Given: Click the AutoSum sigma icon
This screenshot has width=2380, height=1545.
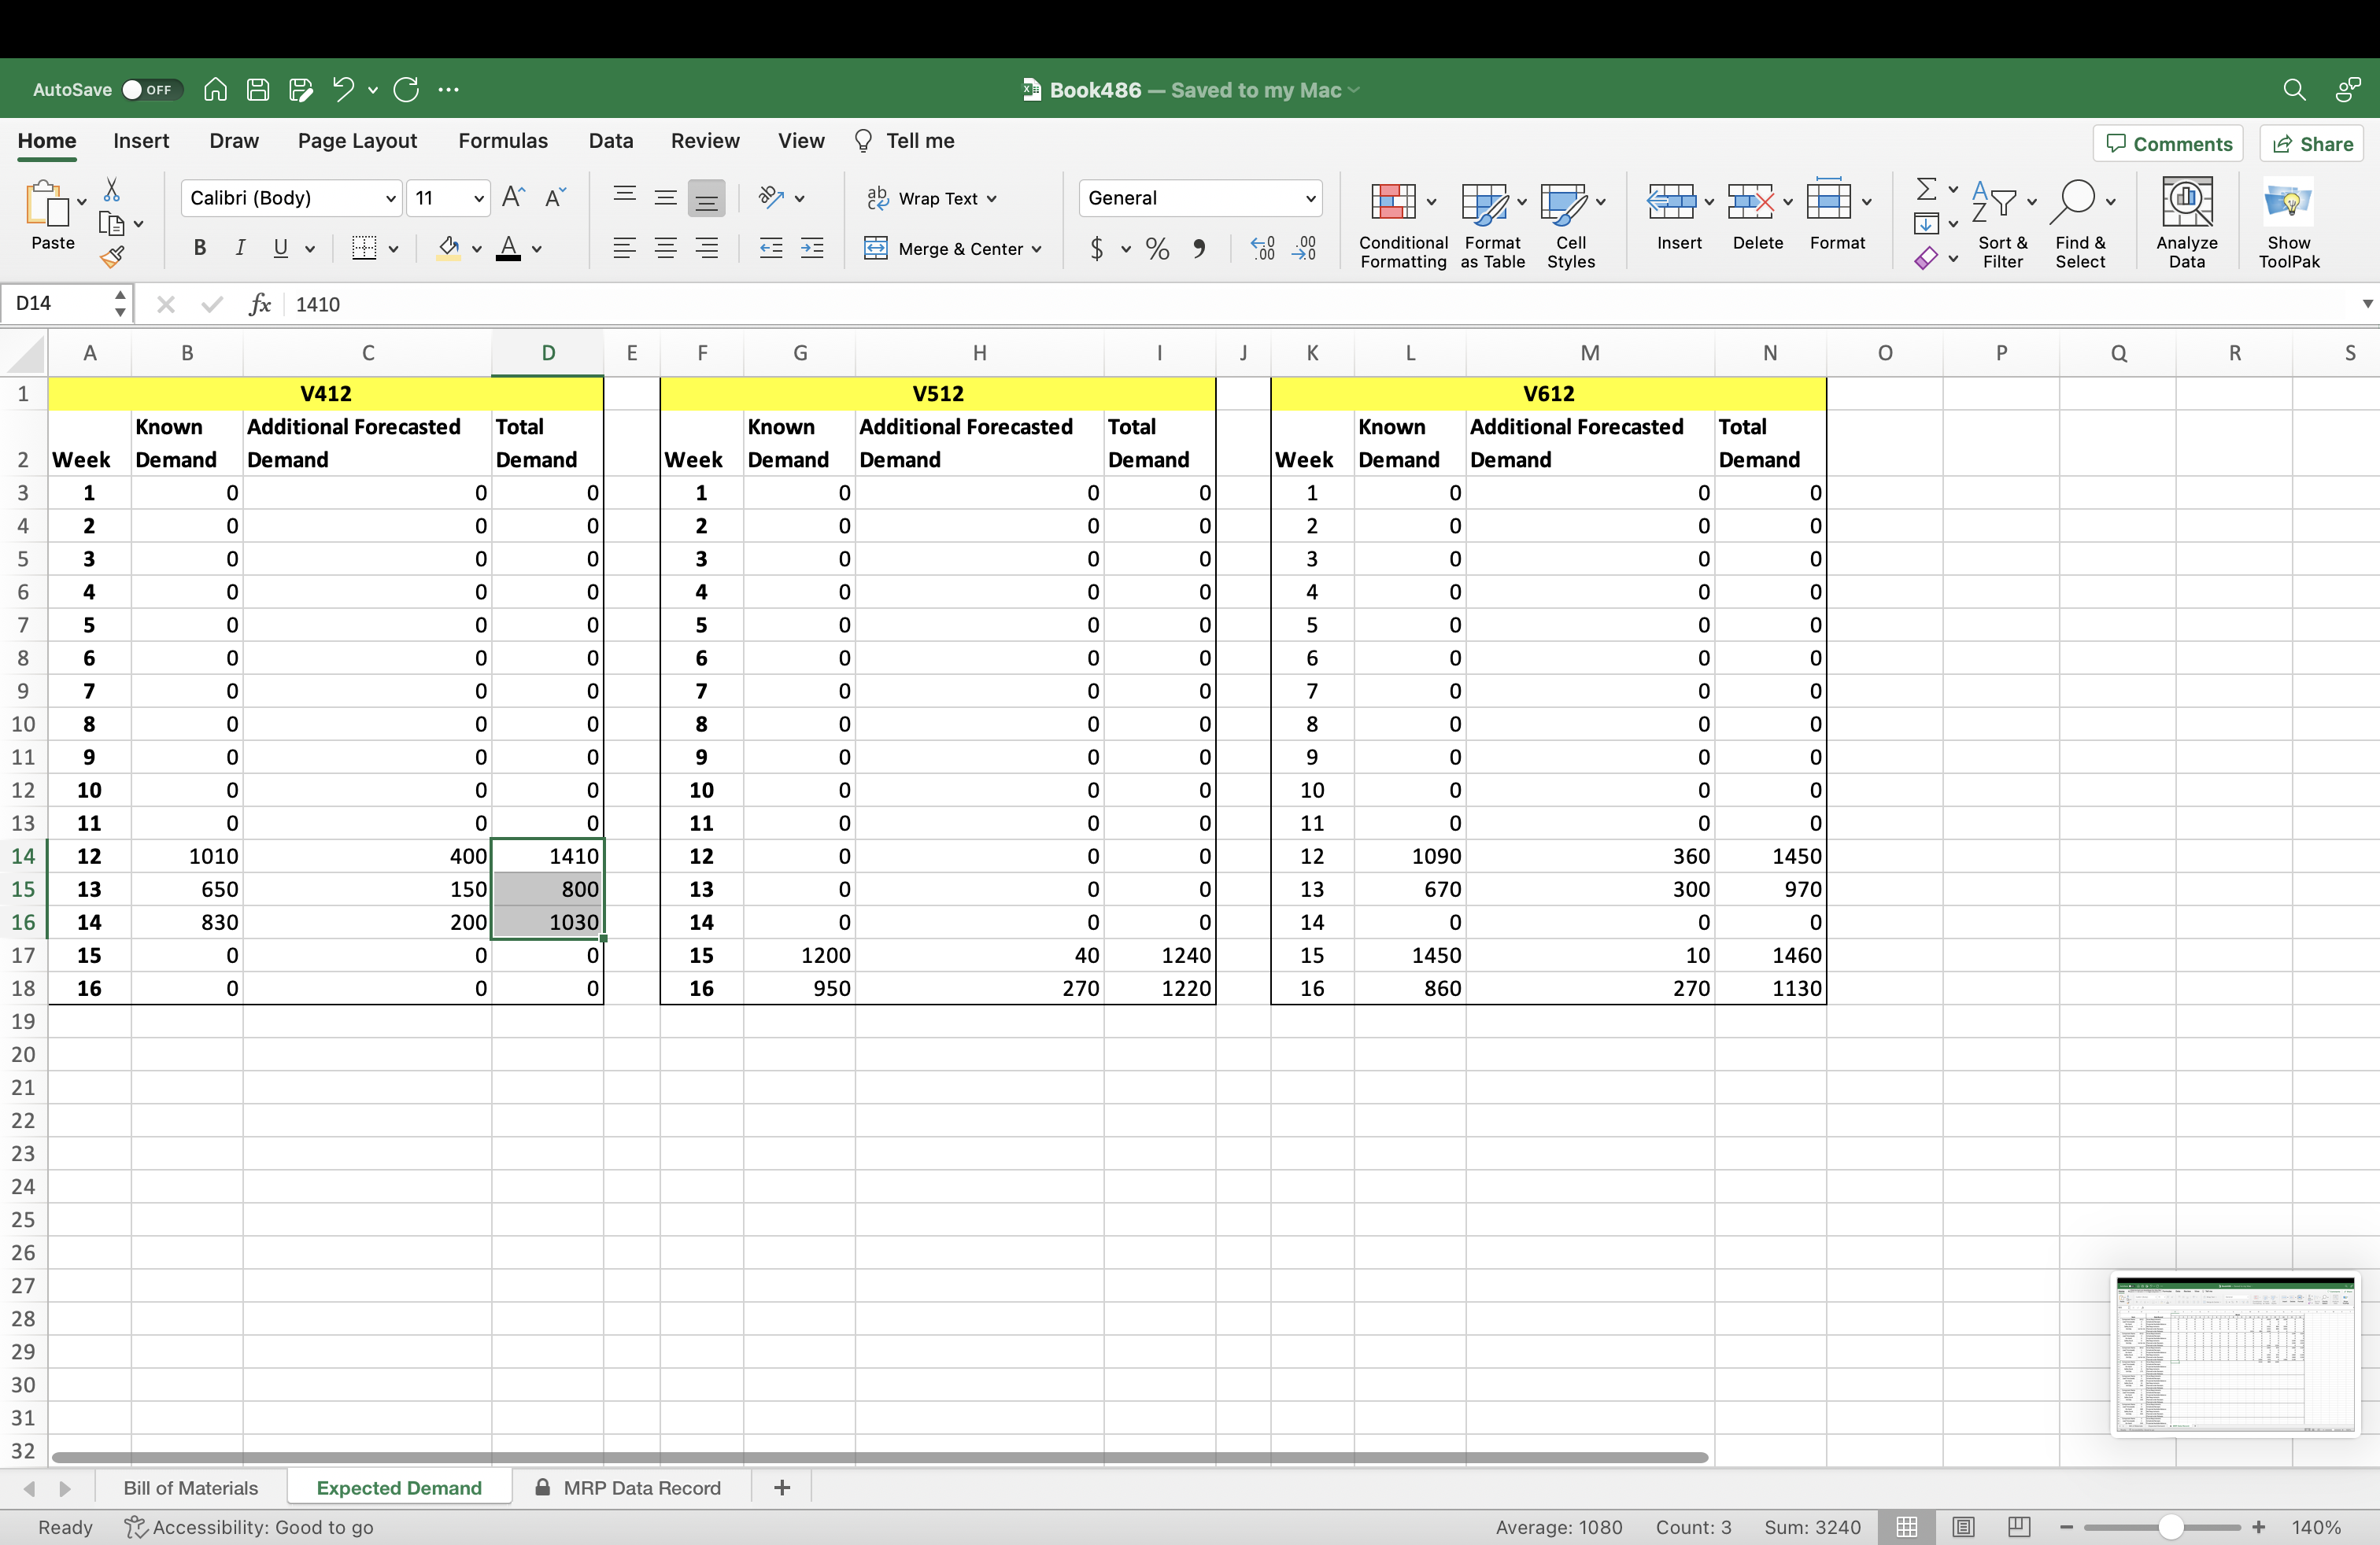Looking at the screenshot, I should click(1925, 189).
